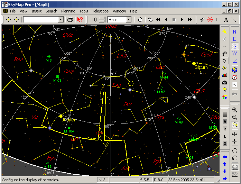Toggle the E grid button
This screenshot has height=184, width=241.
pos(225,136)
